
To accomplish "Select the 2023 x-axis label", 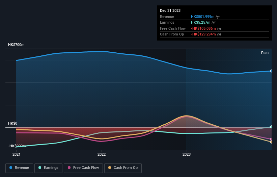I will click(187, 154).
